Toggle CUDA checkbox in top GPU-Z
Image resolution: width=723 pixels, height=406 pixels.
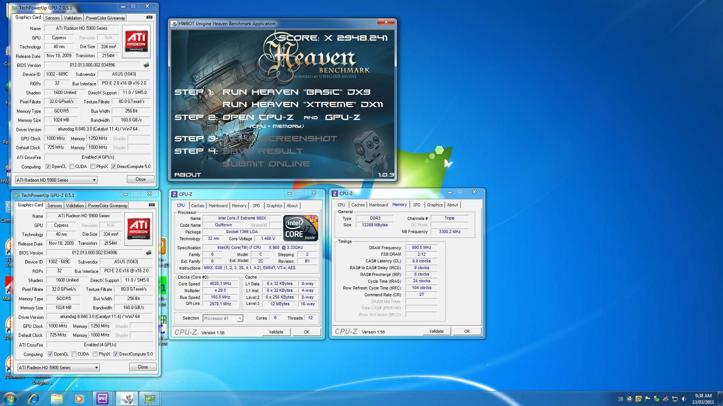coord(71,167)
